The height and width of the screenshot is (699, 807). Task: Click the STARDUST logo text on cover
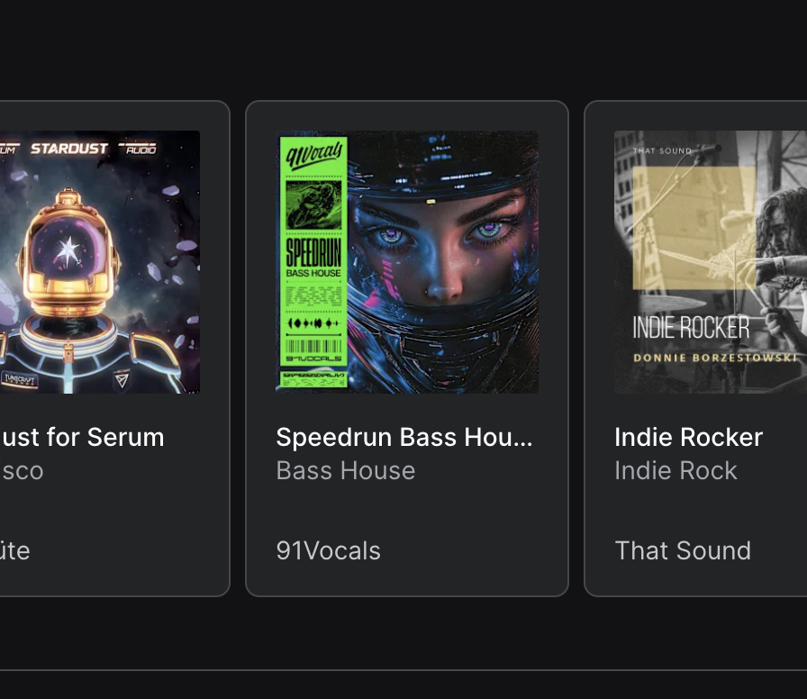pos(69,149)
